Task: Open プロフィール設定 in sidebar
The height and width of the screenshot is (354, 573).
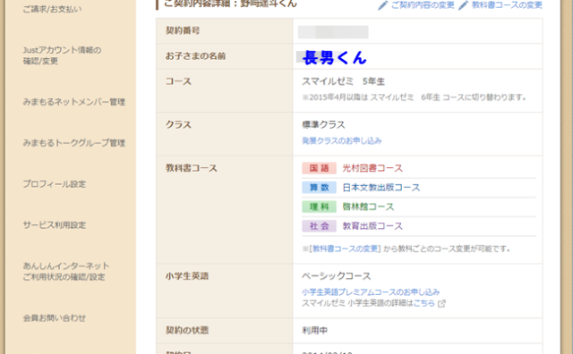Action: click(x=55, y=184)
